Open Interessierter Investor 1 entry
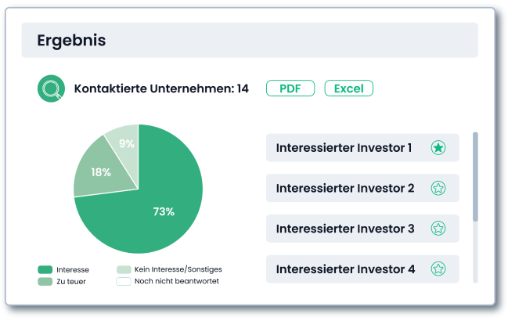 pos(362,148)
